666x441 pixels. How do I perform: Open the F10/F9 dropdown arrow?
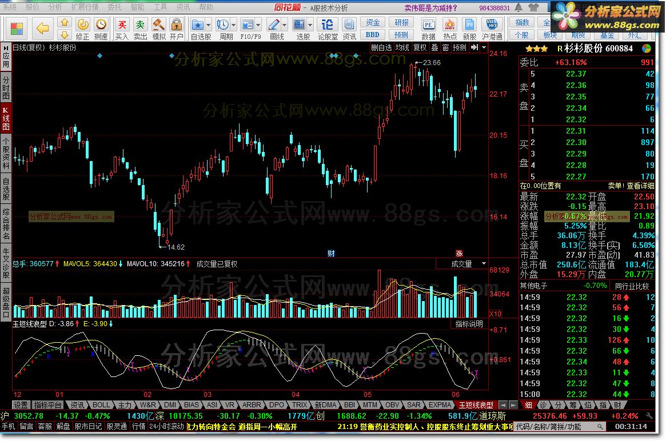coord(258,26)
